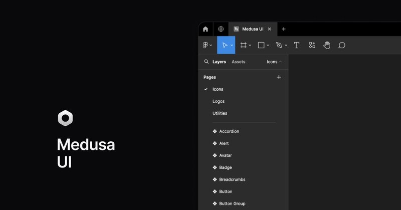
Task: Click the Medusa hexagon logo
Action: pos(65,118)
